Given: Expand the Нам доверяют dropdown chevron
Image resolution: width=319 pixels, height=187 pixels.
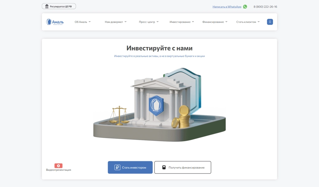Looking at the screenshot, I should (125, 22).
